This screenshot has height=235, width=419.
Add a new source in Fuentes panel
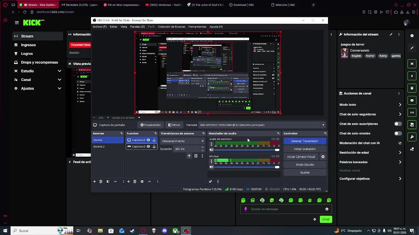128,181
